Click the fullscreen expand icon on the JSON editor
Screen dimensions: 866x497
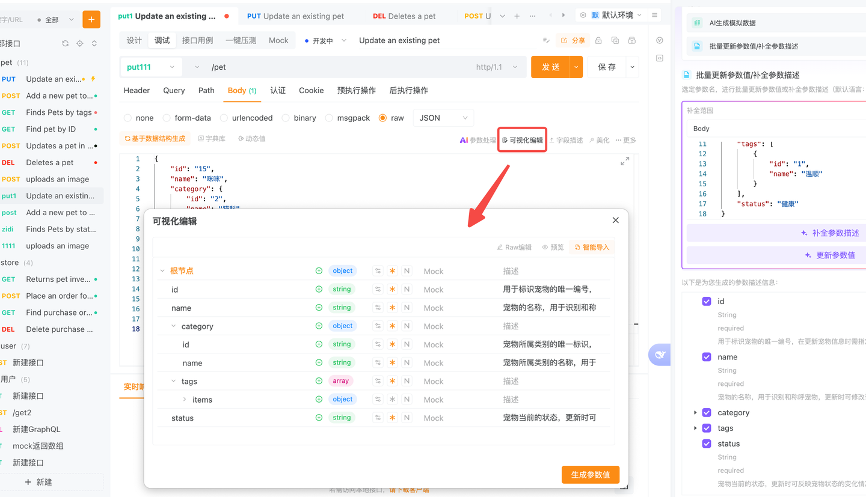[x=624, y=161]
